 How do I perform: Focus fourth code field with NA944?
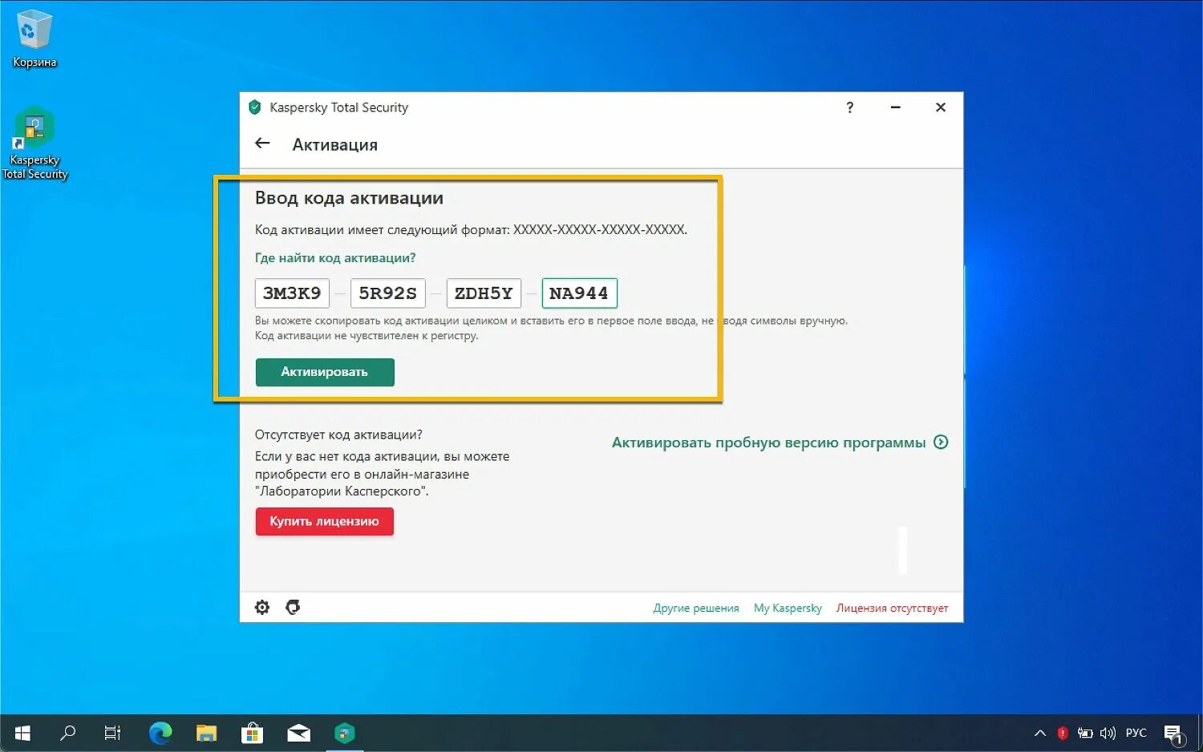tap(579, 293)
